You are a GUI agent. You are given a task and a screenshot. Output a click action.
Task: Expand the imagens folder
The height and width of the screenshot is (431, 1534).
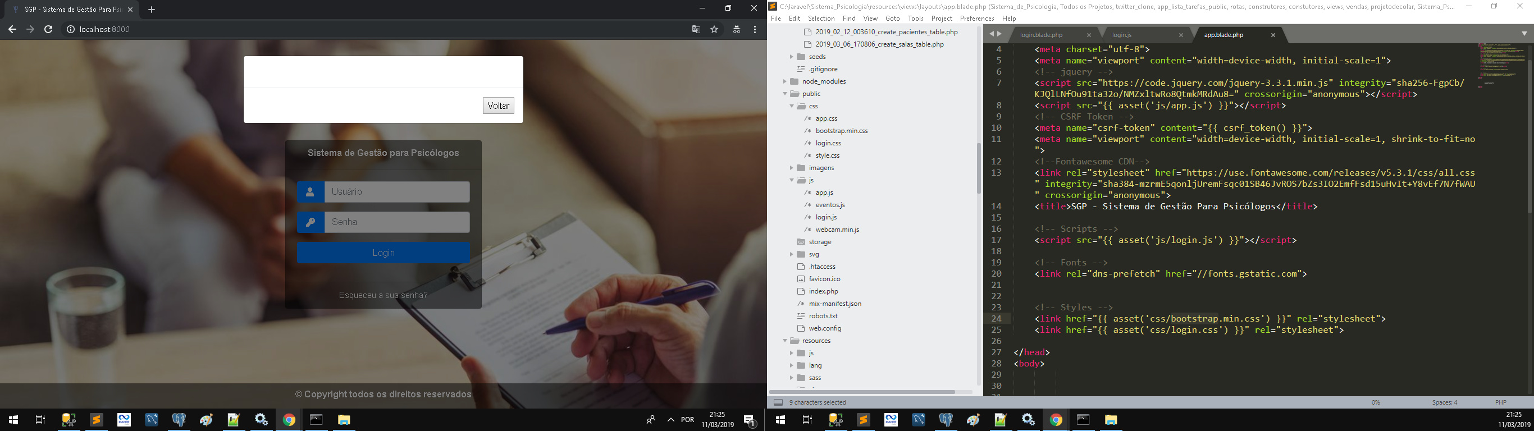tap(791, 168)
